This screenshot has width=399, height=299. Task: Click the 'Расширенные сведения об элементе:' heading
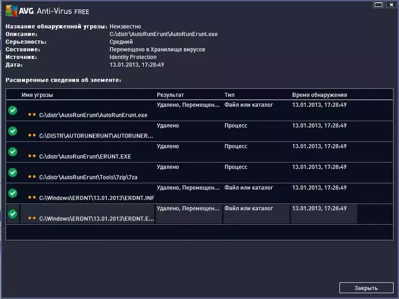(63, 80)
